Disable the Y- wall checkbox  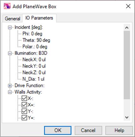click(24, 111)
